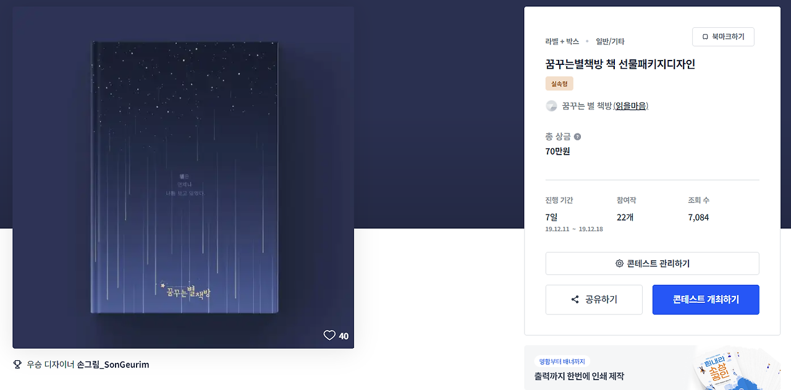
Task: Click the 꿈꾸는 별 책방 profile avatar
Action: tap(551, 106)
